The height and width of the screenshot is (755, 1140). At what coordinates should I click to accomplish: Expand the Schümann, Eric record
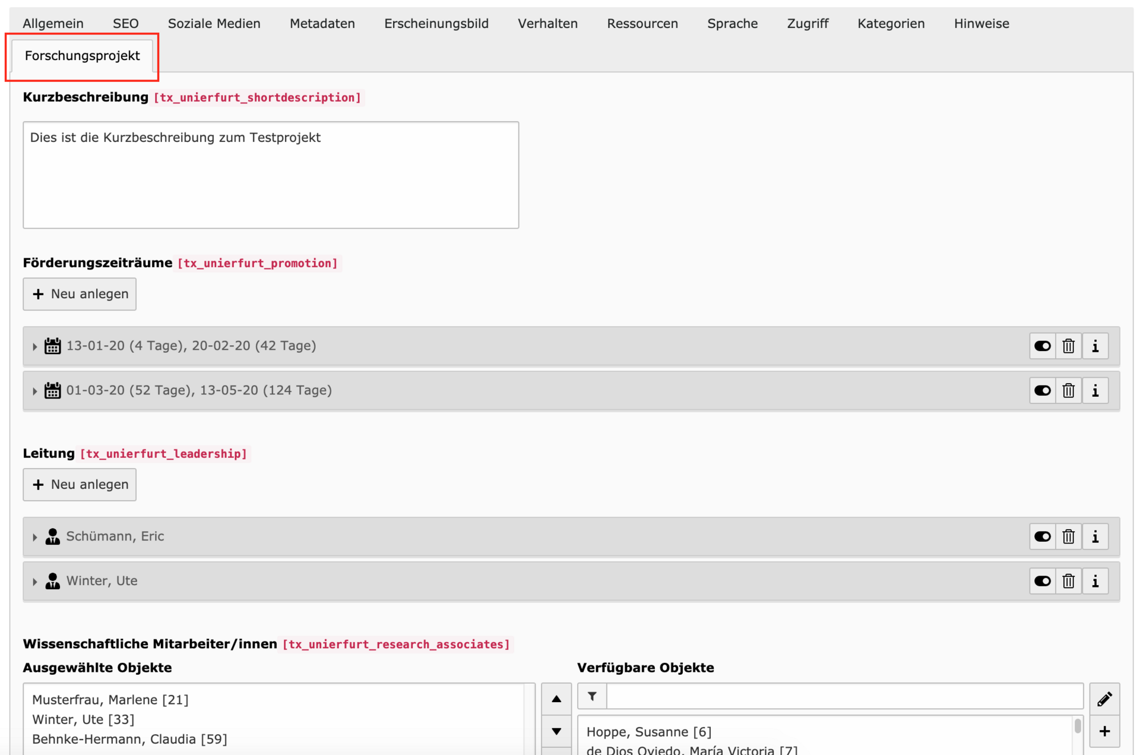pyautogui.click(x=34, y=537)
